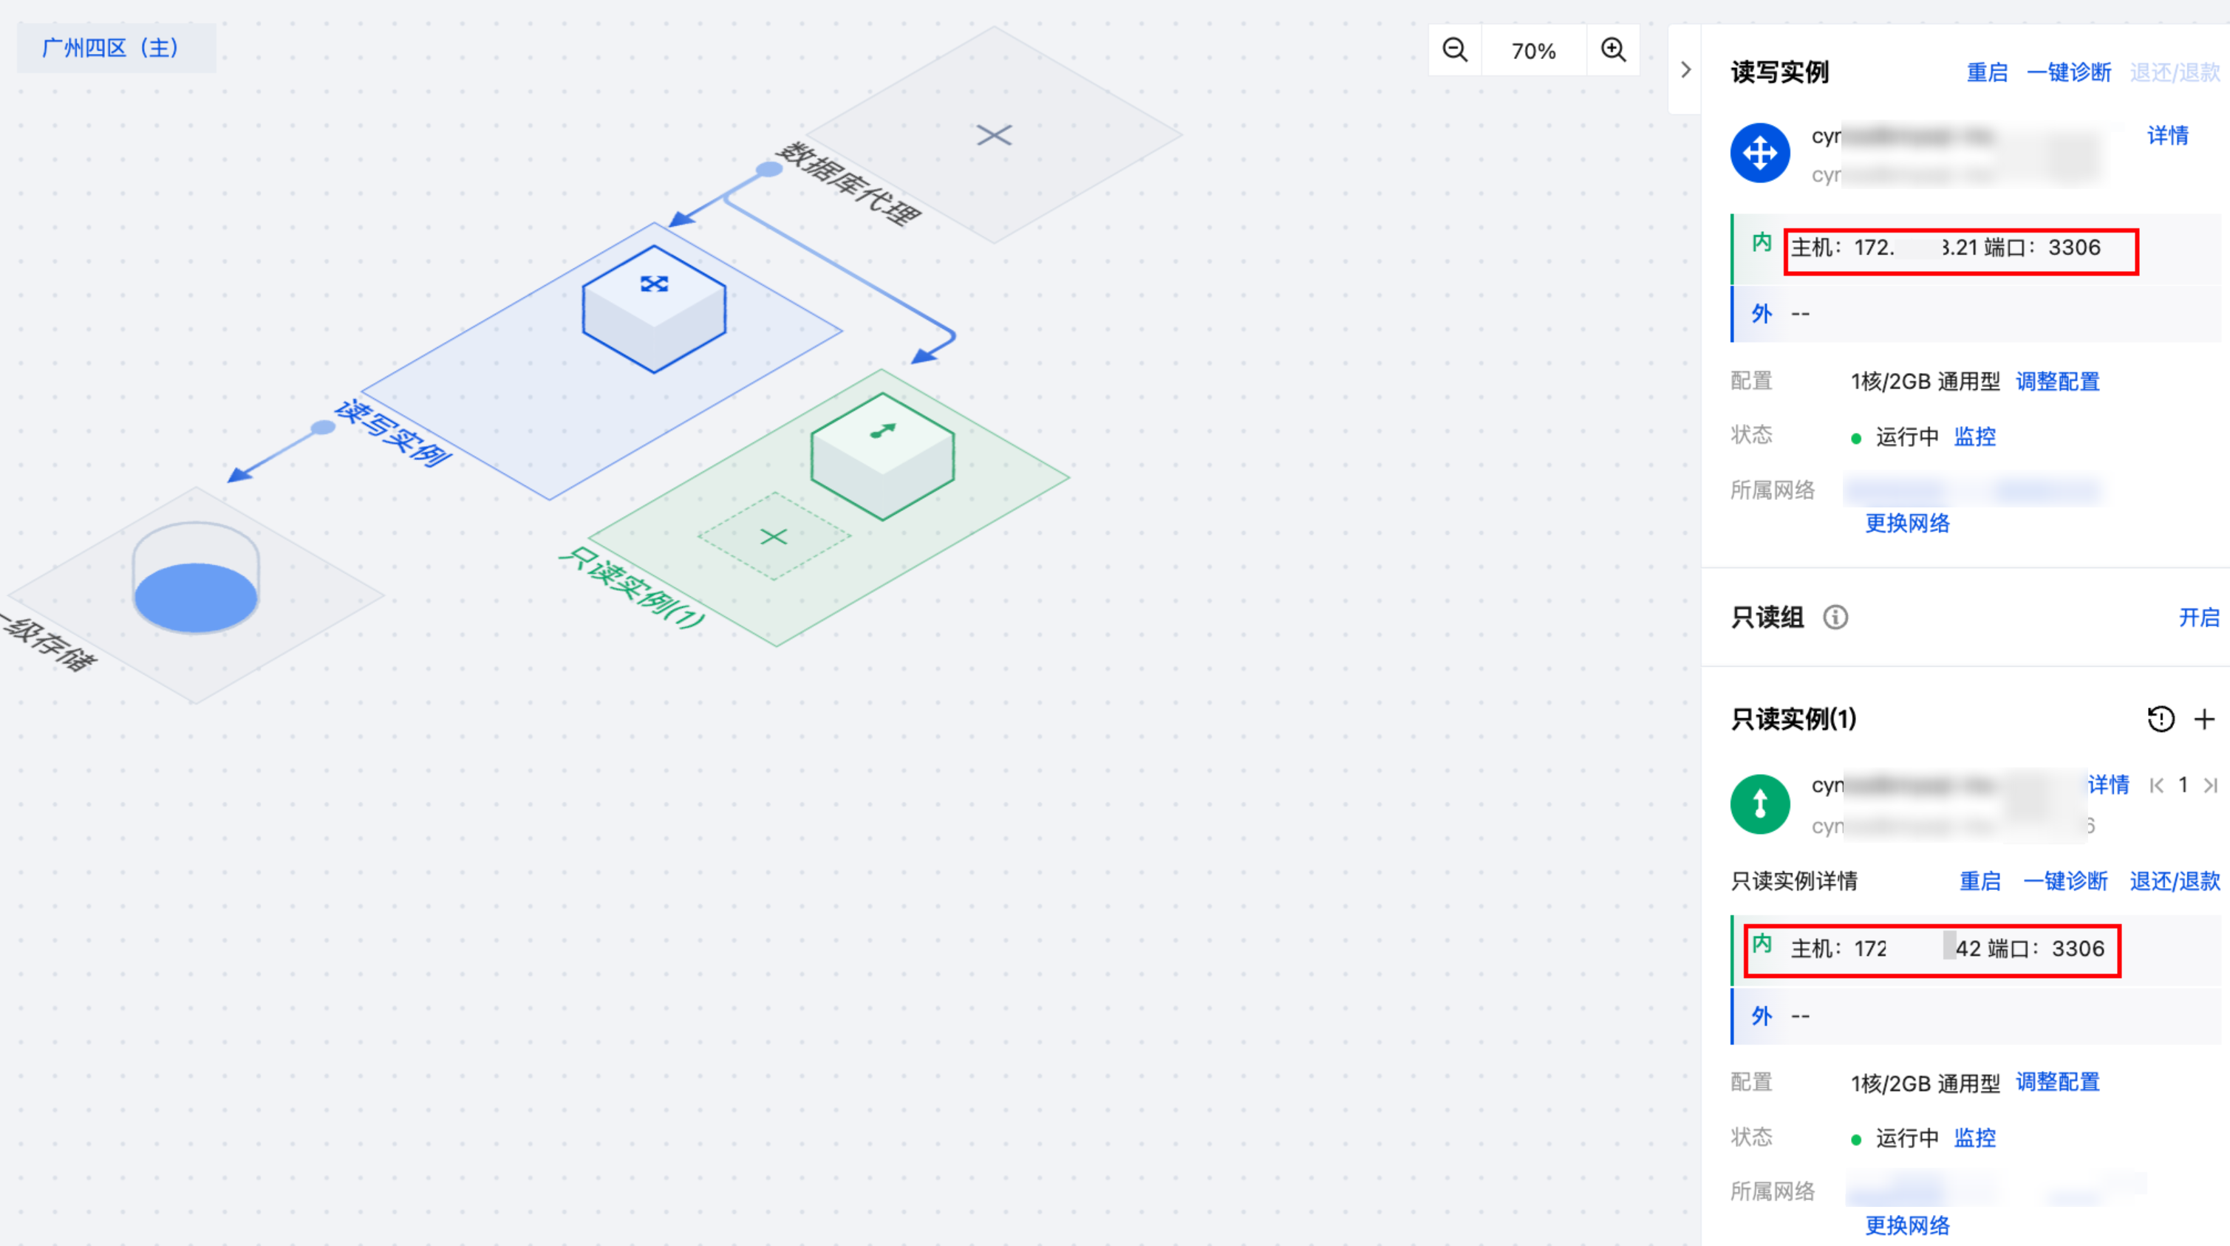Enable the read-only group via 开启

pyautogui.click(x=2199, y=617)
